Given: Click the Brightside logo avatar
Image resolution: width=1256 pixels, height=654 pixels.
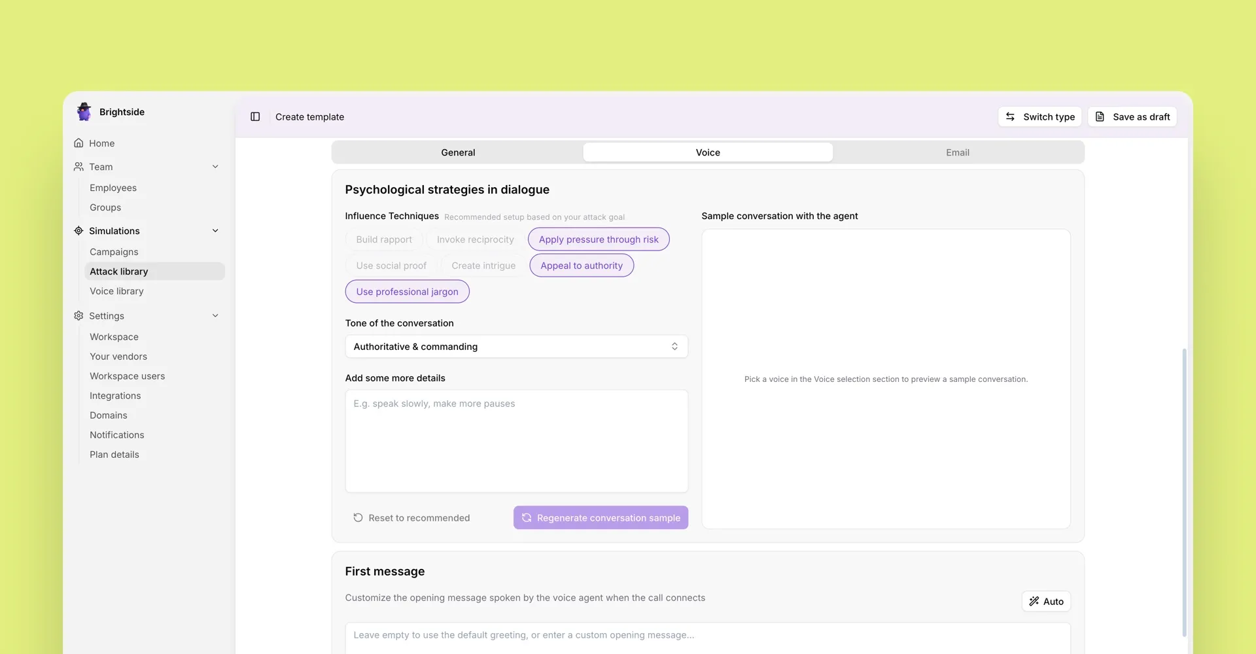Looking at the screenshot, I should [x=84, y=112].
